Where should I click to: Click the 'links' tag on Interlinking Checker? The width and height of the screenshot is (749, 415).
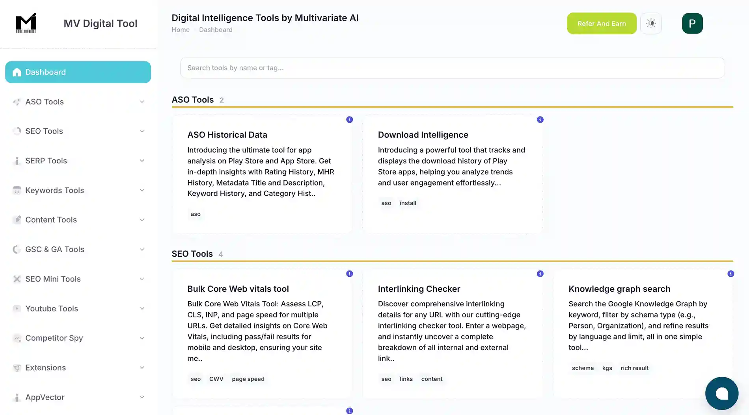(406, 379)
